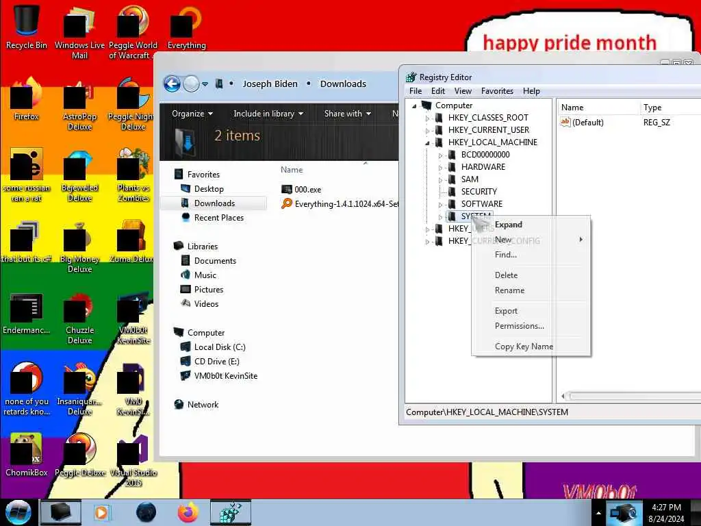Open Bejeweled Deluxe desktop icon
The height and width of the screenshot is (526, 701).
(x=79, y=175)
